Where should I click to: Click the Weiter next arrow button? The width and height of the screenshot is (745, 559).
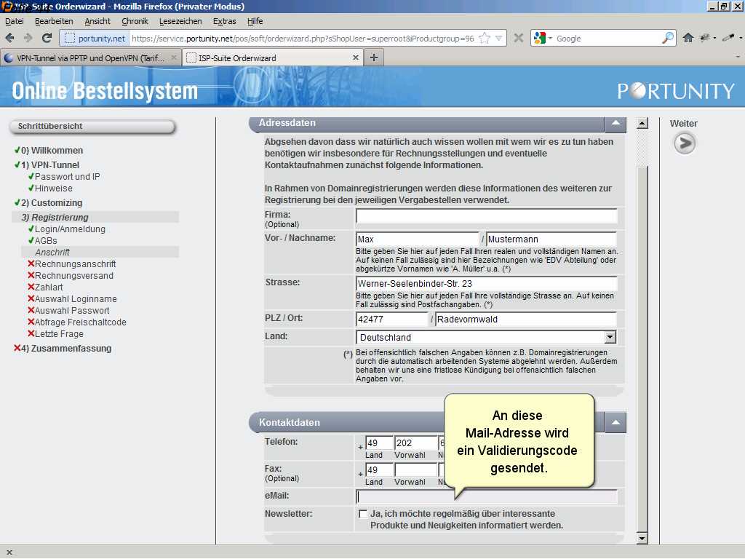(x=684, y=143)
